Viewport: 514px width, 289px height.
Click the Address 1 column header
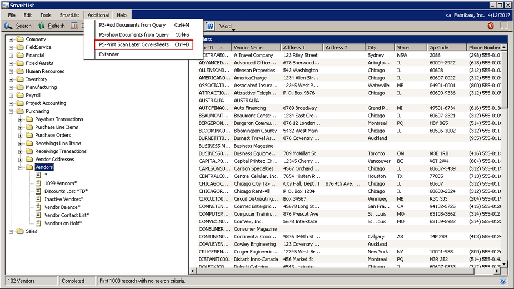302,48
